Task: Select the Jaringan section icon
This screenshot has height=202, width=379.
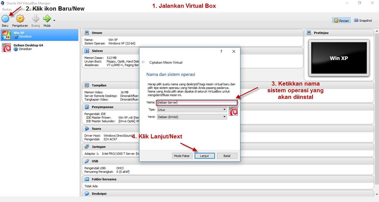Action: coord(87,146)
